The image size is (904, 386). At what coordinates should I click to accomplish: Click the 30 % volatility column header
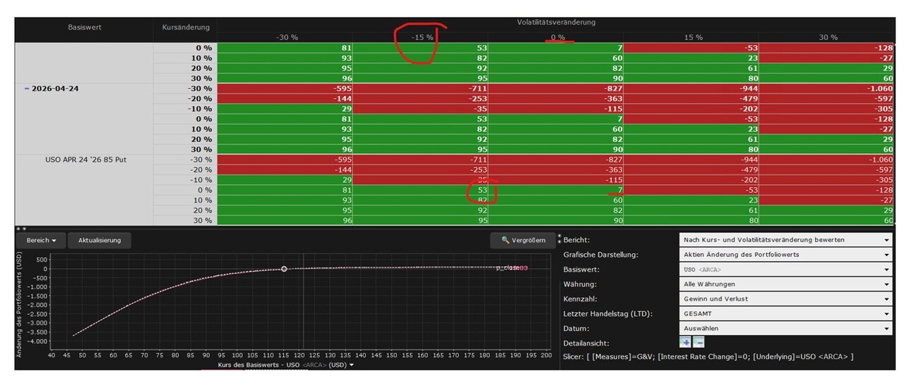coord(828,37)
